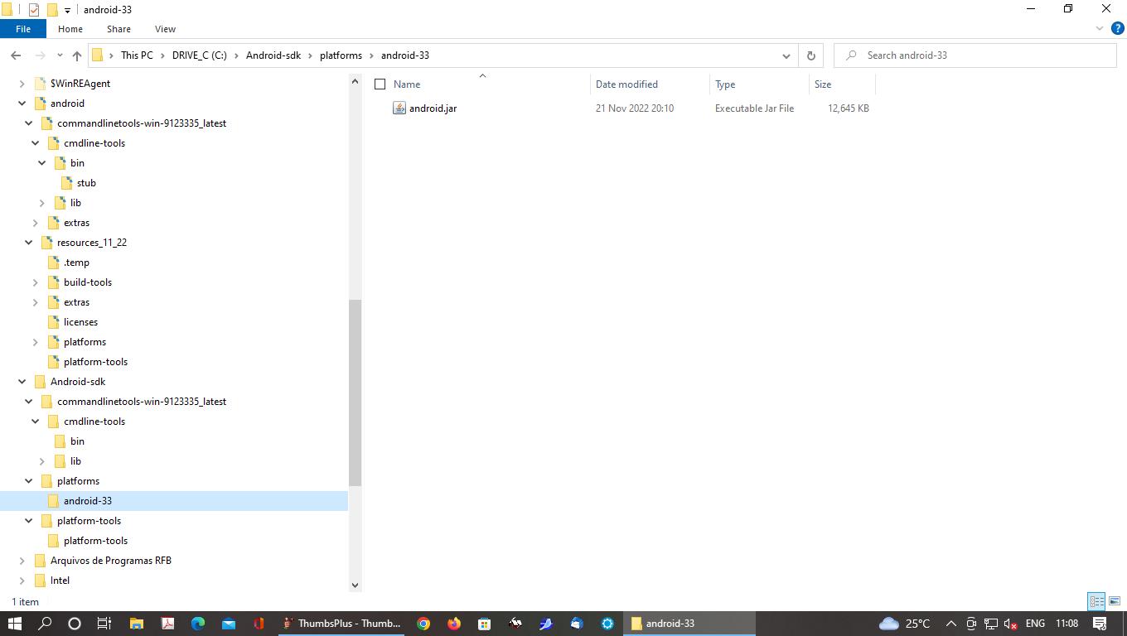Open Microsoft Store from the taskbar
Image resolution: width=1127 pixels, height=636 pixels.
[485, 624]
